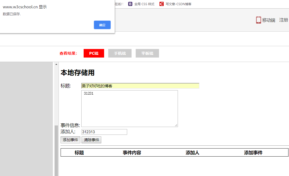Select the PC端 result view
The width and height of the screenshot is (289, 176).
pos(94,53)
